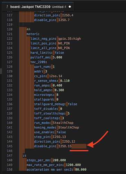Click 'limit_pos_pin' on line 123
Screen dimensions: 126x174
42,43
